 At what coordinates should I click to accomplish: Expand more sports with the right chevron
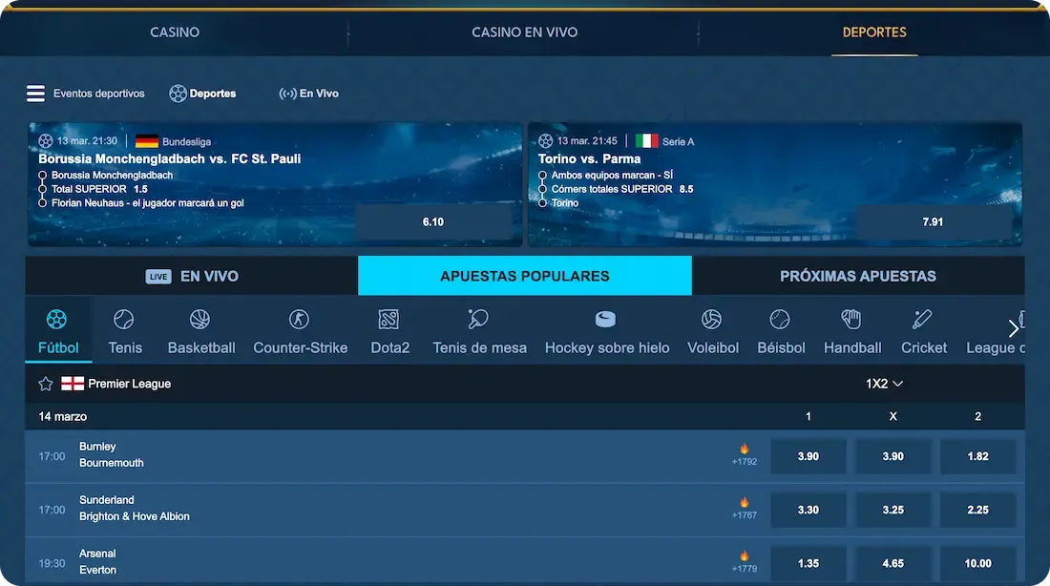(x=1014, y=328)
